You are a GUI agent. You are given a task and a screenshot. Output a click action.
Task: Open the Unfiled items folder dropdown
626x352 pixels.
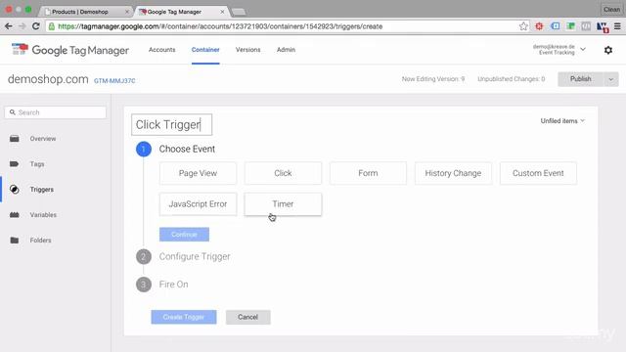(x=562, y=120)
